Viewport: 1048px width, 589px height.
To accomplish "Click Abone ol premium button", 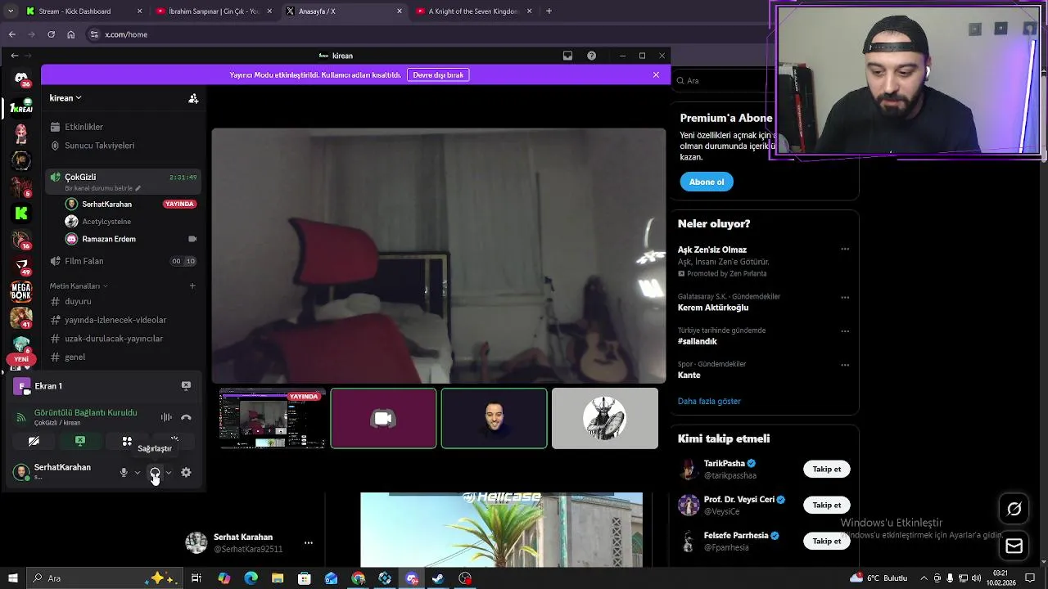I will (707, 182).
